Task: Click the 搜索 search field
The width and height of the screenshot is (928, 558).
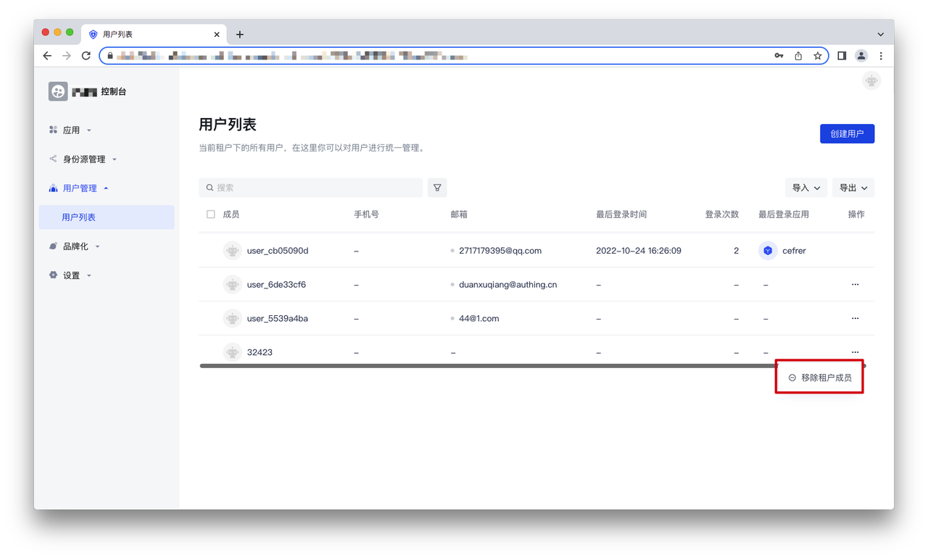Action: [x=312, y=188]
